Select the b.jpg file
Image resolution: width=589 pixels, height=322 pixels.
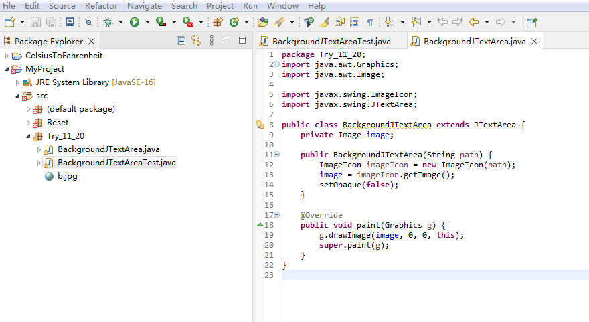67,176
